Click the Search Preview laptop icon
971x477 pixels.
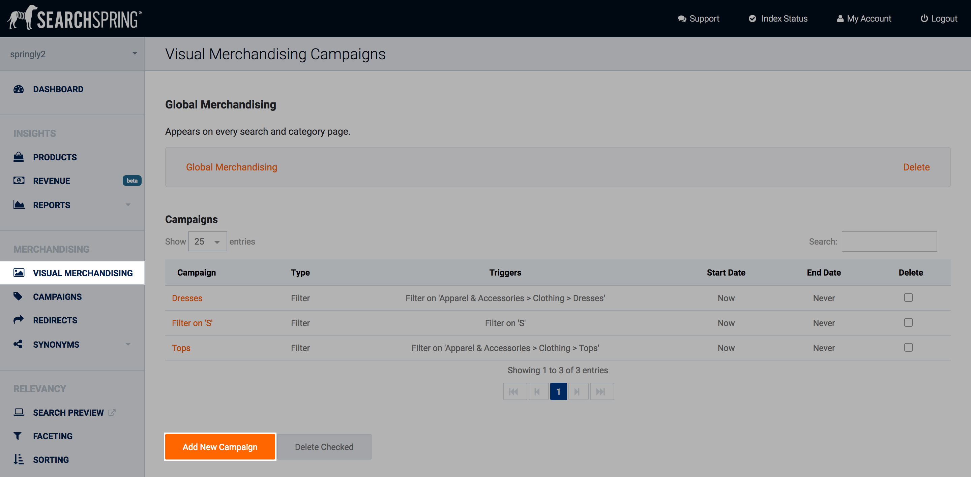tap(19, 412)
